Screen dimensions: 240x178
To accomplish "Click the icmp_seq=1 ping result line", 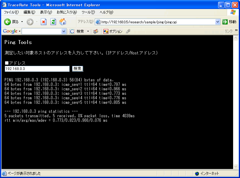I will click(x=65, y=84).
